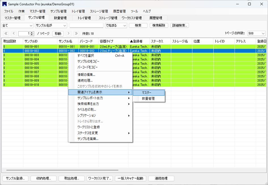Open the で始まる condition dropdown
Screen dimensions: 268x185
point(125,25)
